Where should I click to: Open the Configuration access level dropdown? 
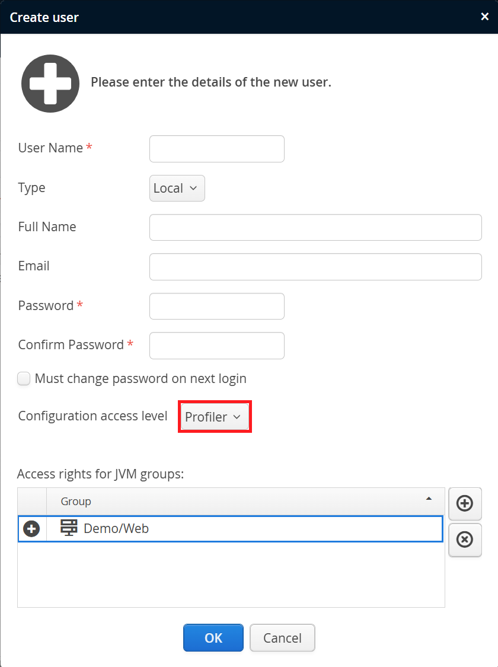coord(213,417)
